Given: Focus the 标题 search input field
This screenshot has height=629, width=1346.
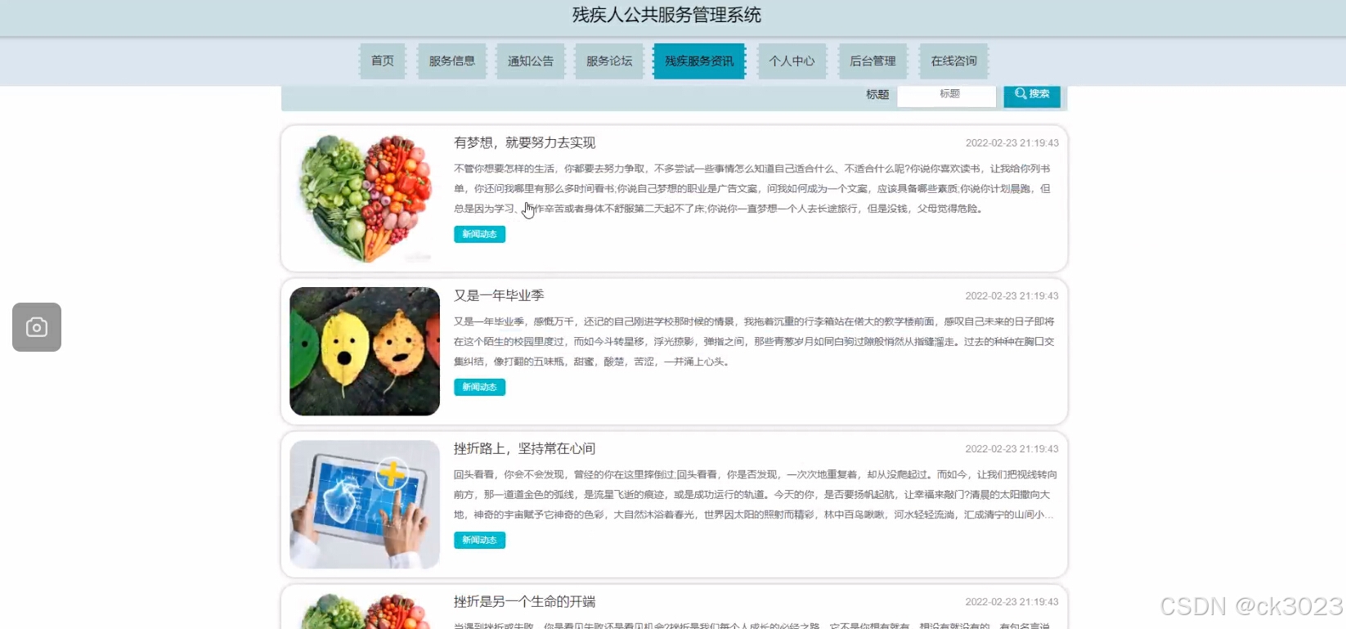Looking at the screenshot, I should pos(947,95).
